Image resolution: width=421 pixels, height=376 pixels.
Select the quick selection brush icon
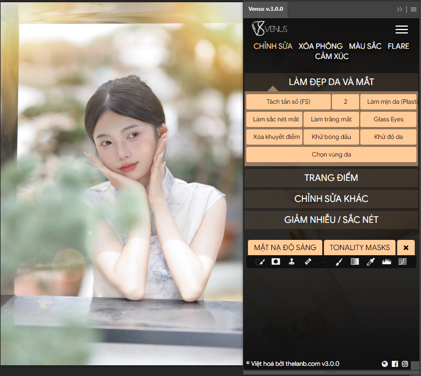pos(260,262)
